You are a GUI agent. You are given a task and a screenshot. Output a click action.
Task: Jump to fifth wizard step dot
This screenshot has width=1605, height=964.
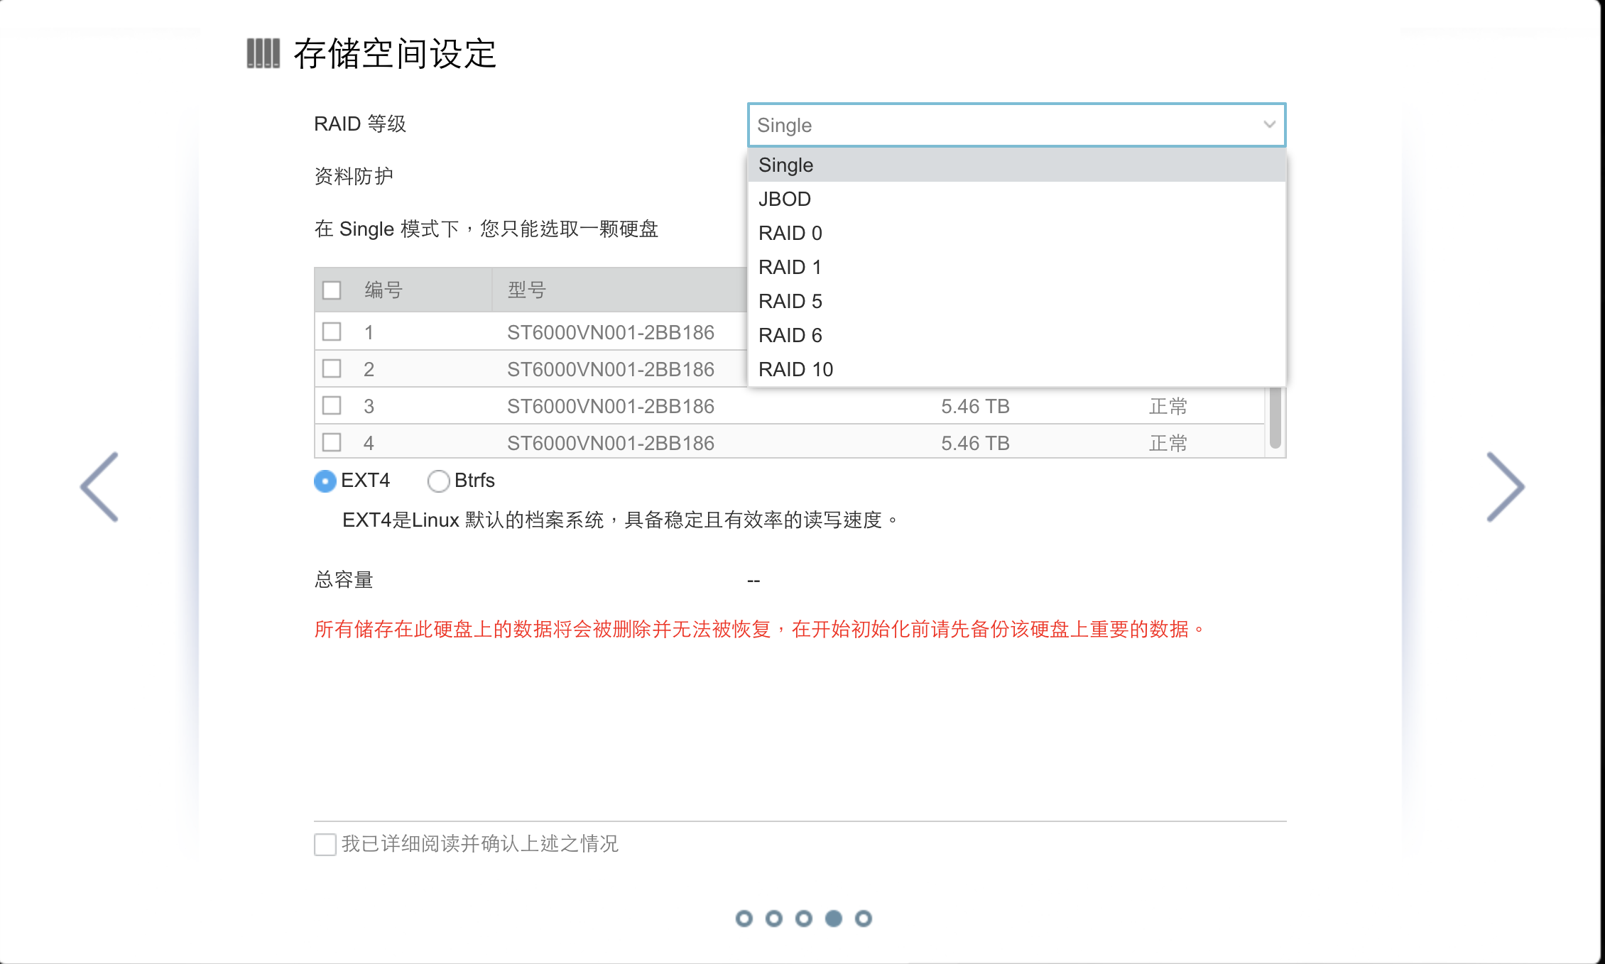863,919
